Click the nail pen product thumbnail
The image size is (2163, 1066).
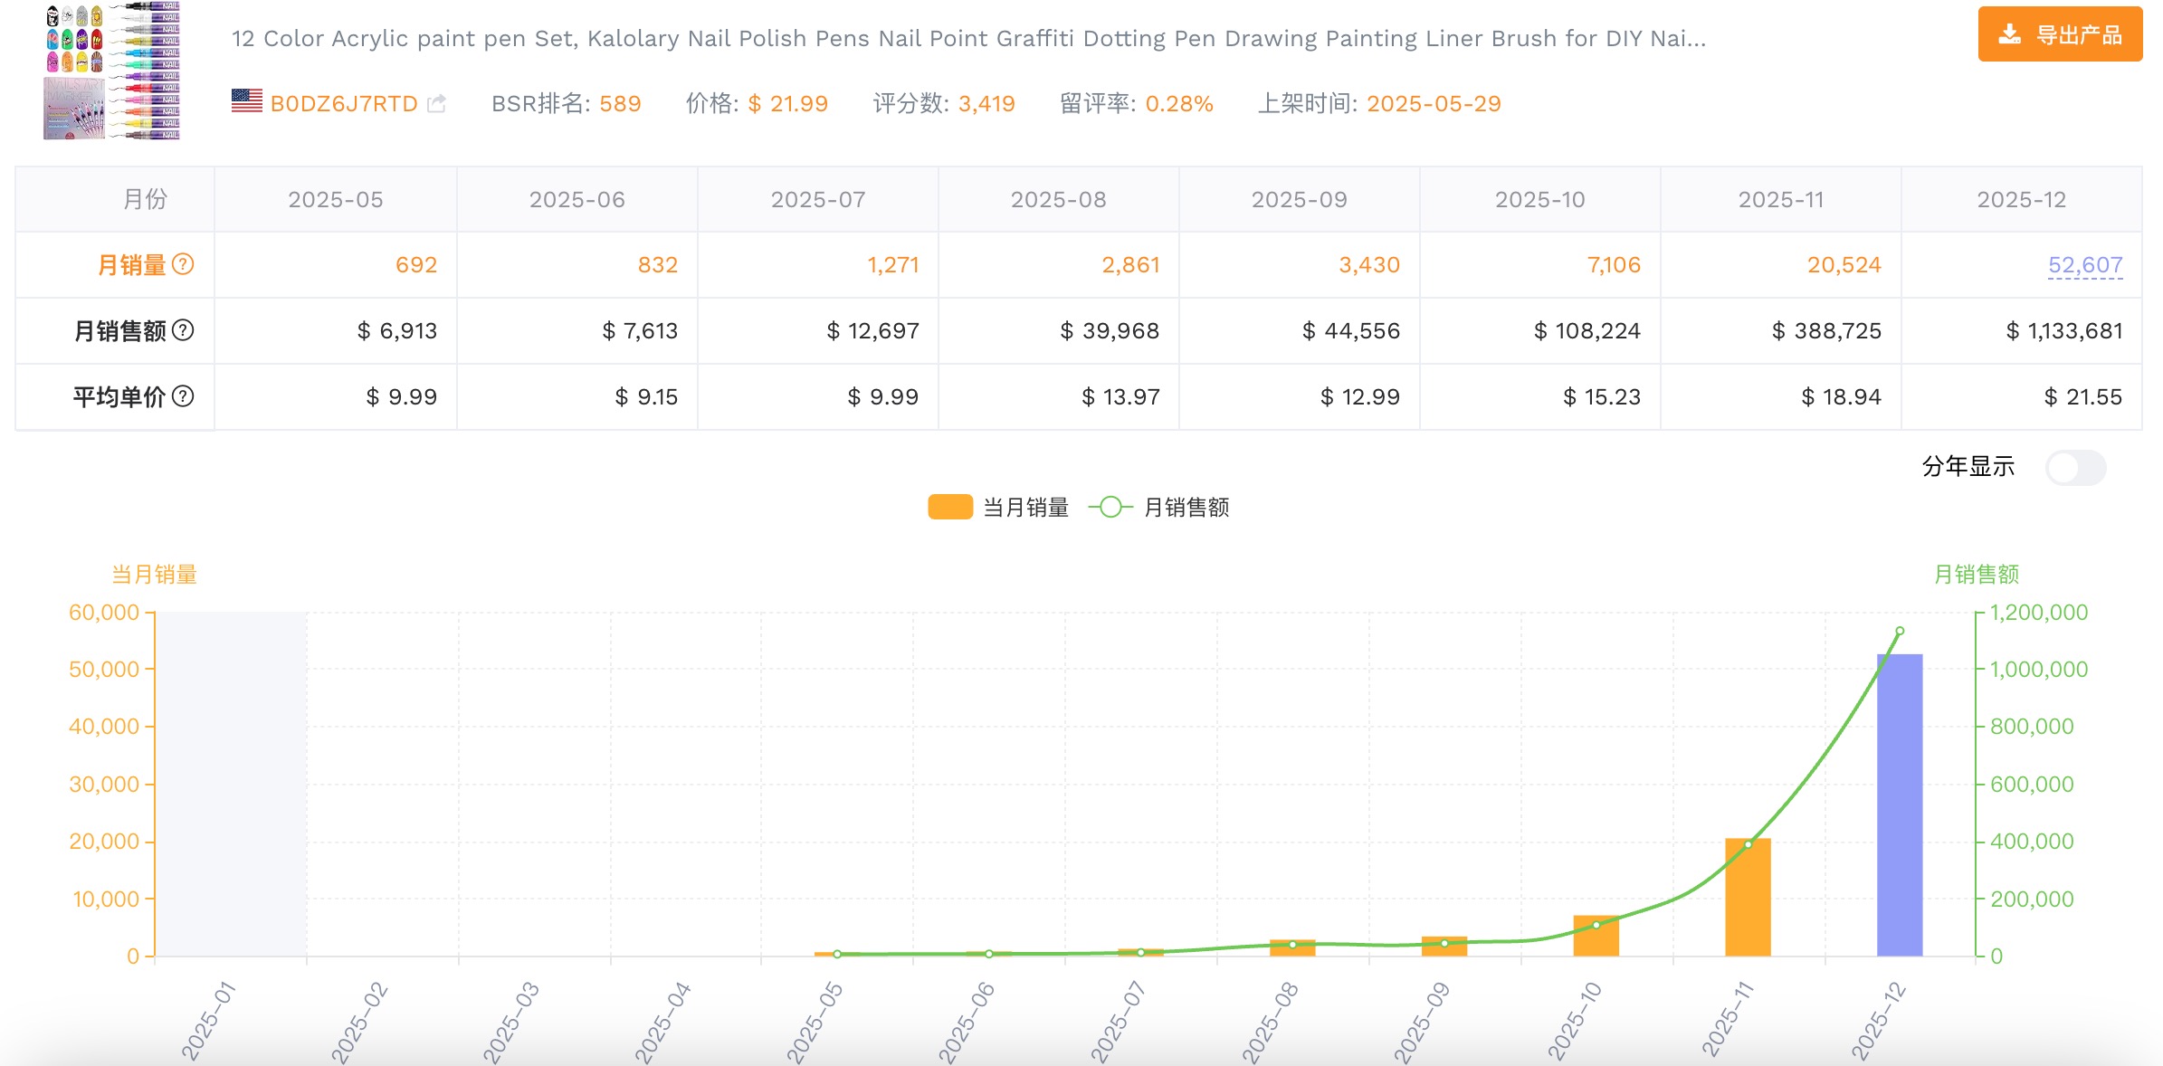click(112, 71)
